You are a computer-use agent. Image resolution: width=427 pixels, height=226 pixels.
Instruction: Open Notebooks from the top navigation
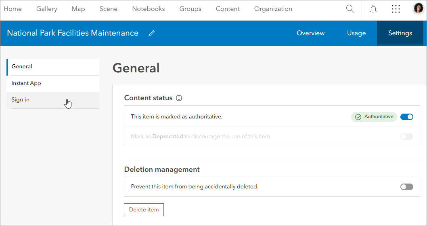coord(149,9)
